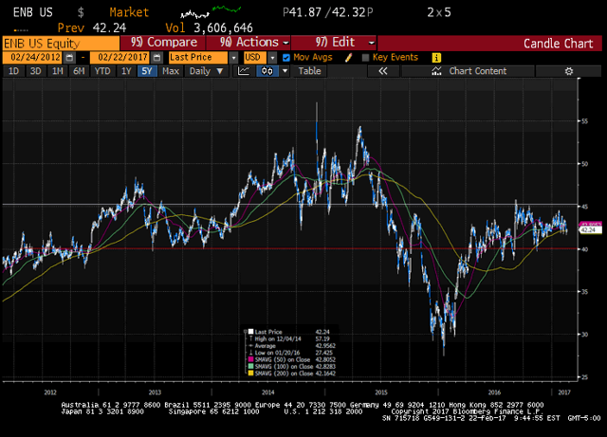
Task: Select the 1D range tab
Action: (13, 71)
